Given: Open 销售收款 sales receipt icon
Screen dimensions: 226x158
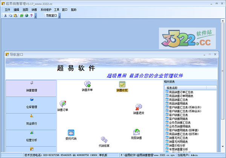Looking at the screenshot, I should pyautogui.click(x=122, y=87).
